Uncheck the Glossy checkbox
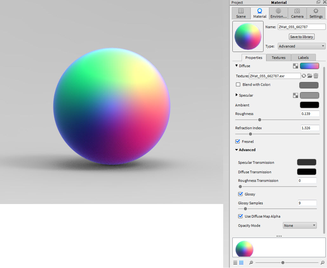Screen dimensions: 327x268 click(x=240, y=194)
